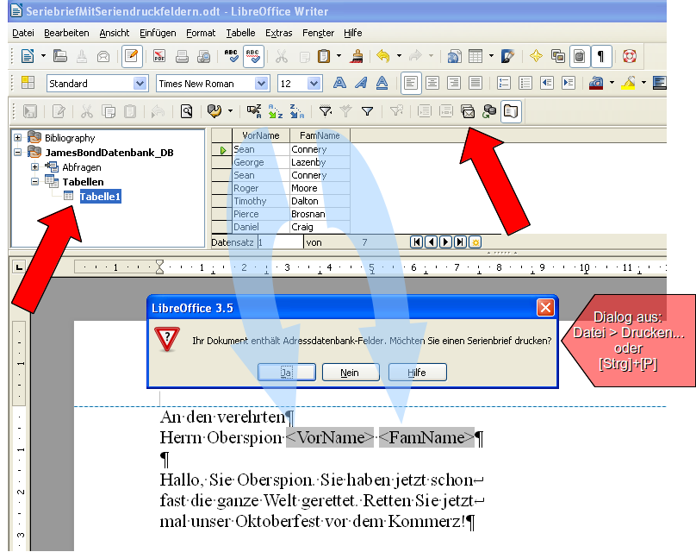
Task: Toggle Numbering list icon
Action: [x=504, y=83]
